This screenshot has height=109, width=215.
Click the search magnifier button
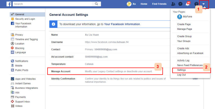[x=96, y=4]
